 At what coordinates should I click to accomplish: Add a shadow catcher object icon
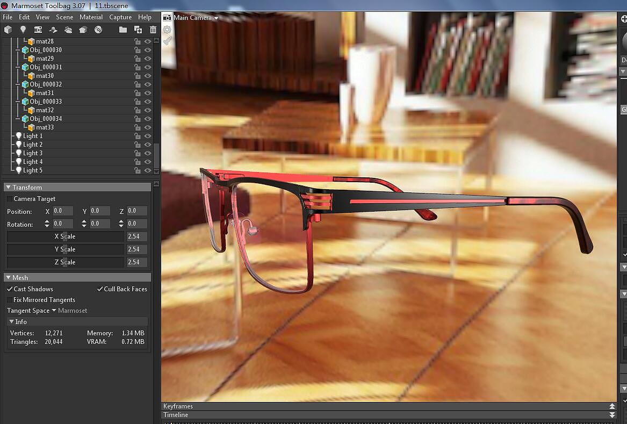[x=53, y=30]
